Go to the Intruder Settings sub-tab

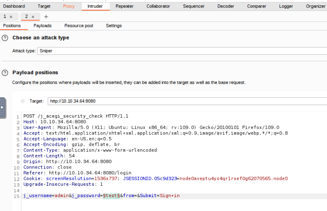[114, 26]
